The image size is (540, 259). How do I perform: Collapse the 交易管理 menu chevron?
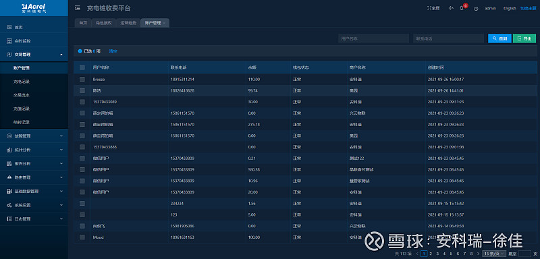pyautogui.click(x=61, y=55)
